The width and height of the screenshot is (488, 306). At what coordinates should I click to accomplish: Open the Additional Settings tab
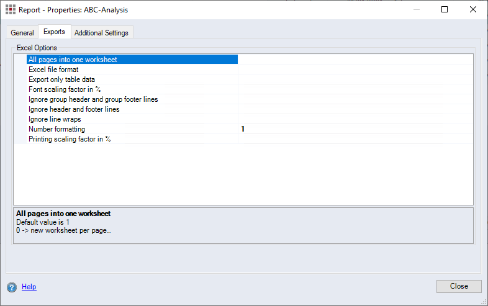pos(101,33)
